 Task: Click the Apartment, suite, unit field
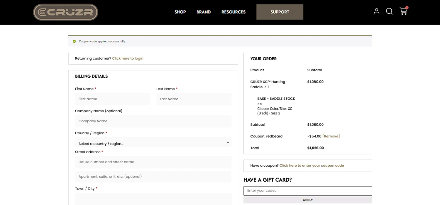point(153,177)
